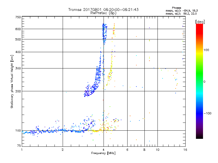Click the y-axis tick label '600'
This screenshot has height=163, width=218.
[18, 29]
